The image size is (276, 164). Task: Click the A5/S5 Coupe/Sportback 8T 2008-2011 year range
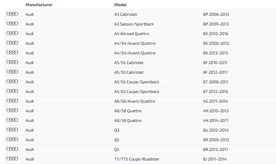click(215, 82)
